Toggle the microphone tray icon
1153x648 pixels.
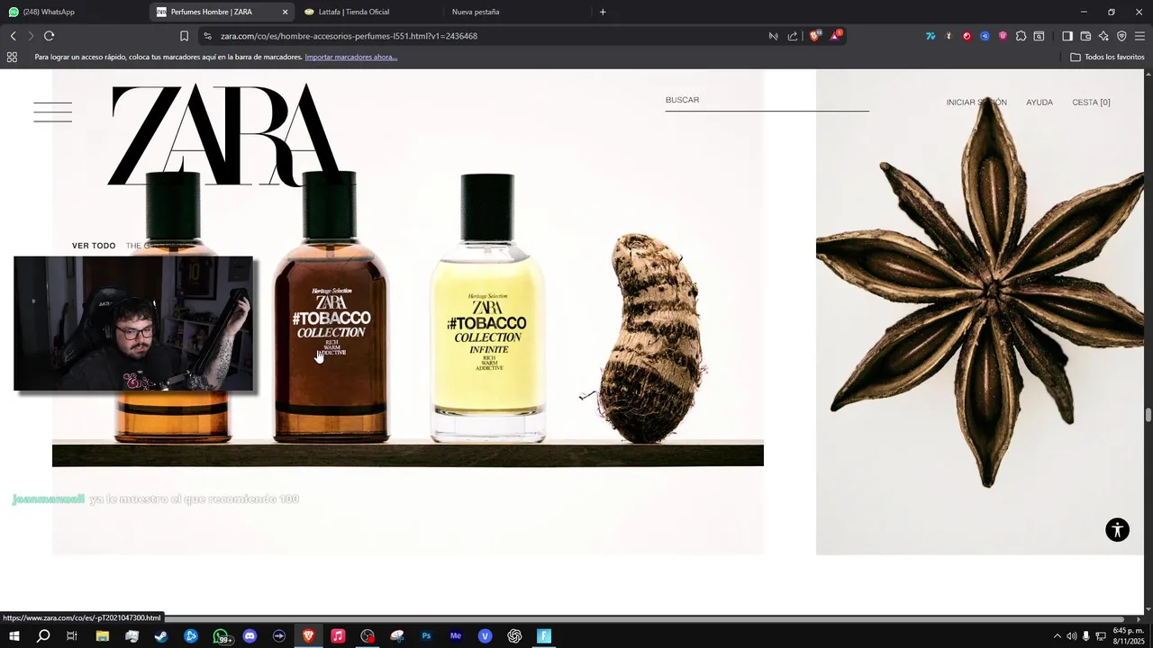click(x=1086, y=636)
